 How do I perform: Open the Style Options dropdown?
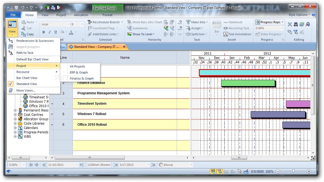[299, 15]
